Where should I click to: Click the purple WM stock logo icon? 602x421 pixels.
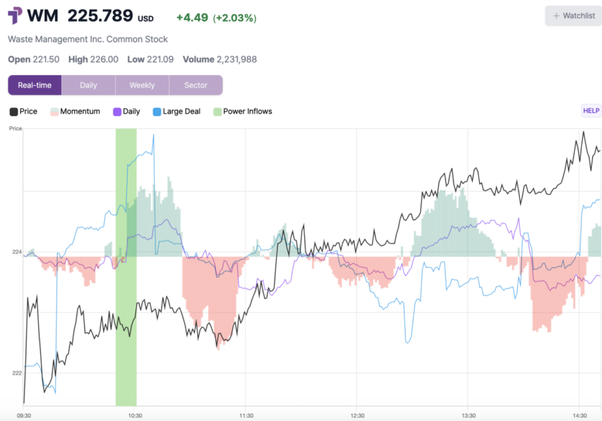15,15
